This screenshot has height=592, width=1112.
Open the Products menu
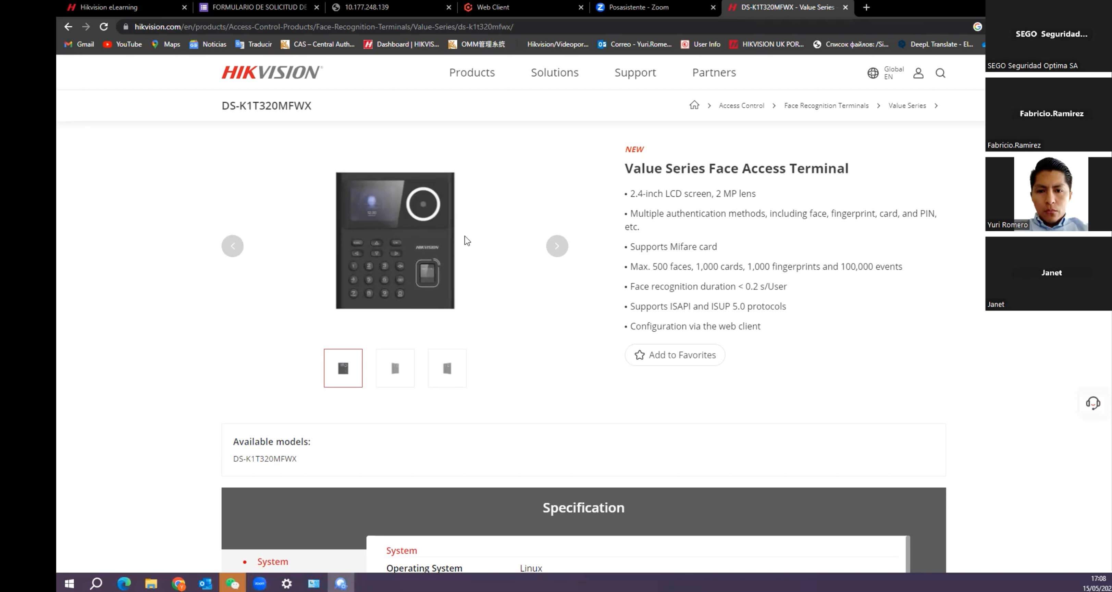(472, 73)
